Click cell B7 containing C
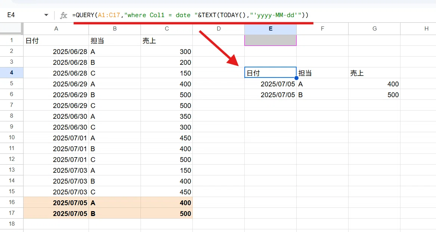436x232 pixels. point(115,105)
